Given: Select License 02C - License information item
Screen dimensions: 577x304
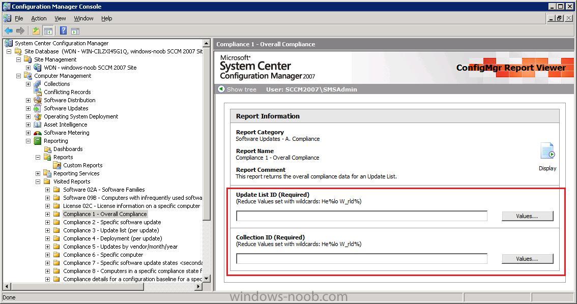Looking at the screenshot, I should point(131,206).
